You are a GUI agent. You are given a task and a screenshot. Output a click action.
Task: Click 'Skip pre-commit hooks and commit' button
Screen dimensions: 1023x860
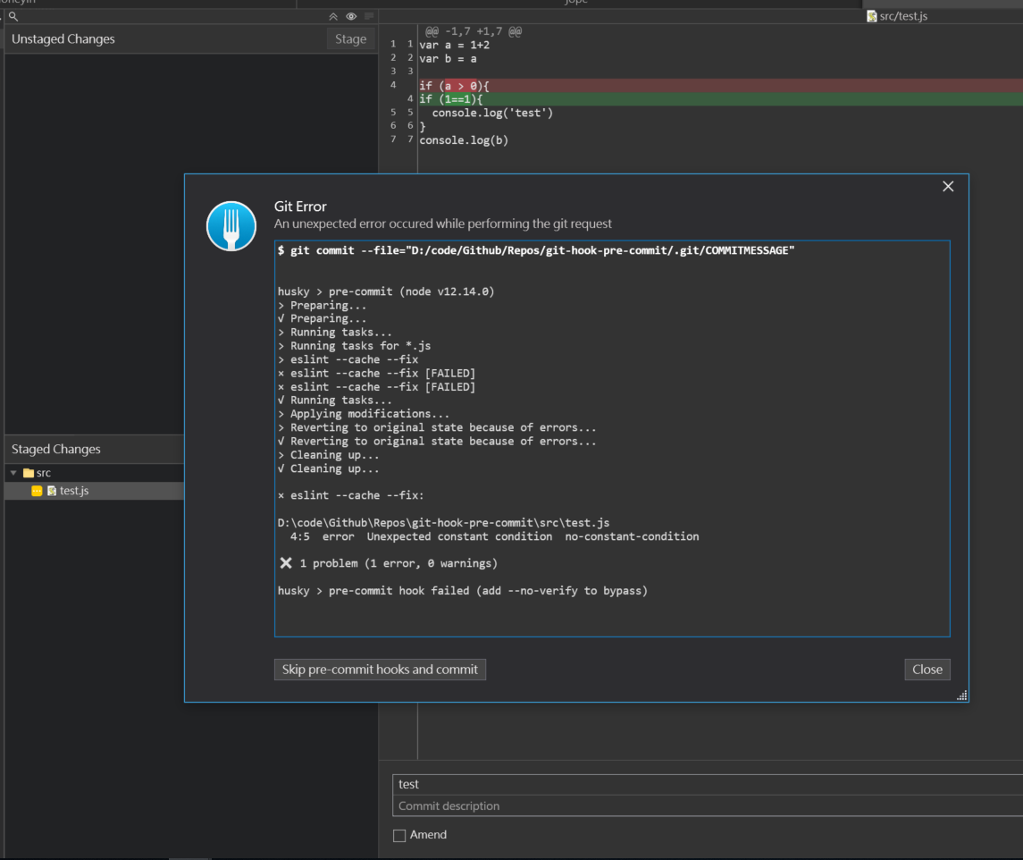[380, 670]
